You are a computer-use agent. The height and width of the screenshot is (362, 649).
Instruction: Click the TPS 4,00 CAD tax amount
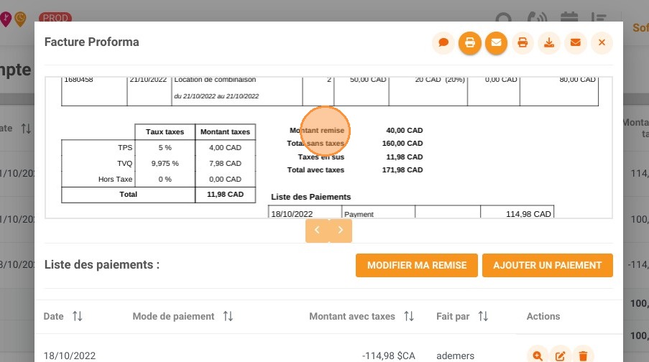pyautogui.click(x=225, y=148)
